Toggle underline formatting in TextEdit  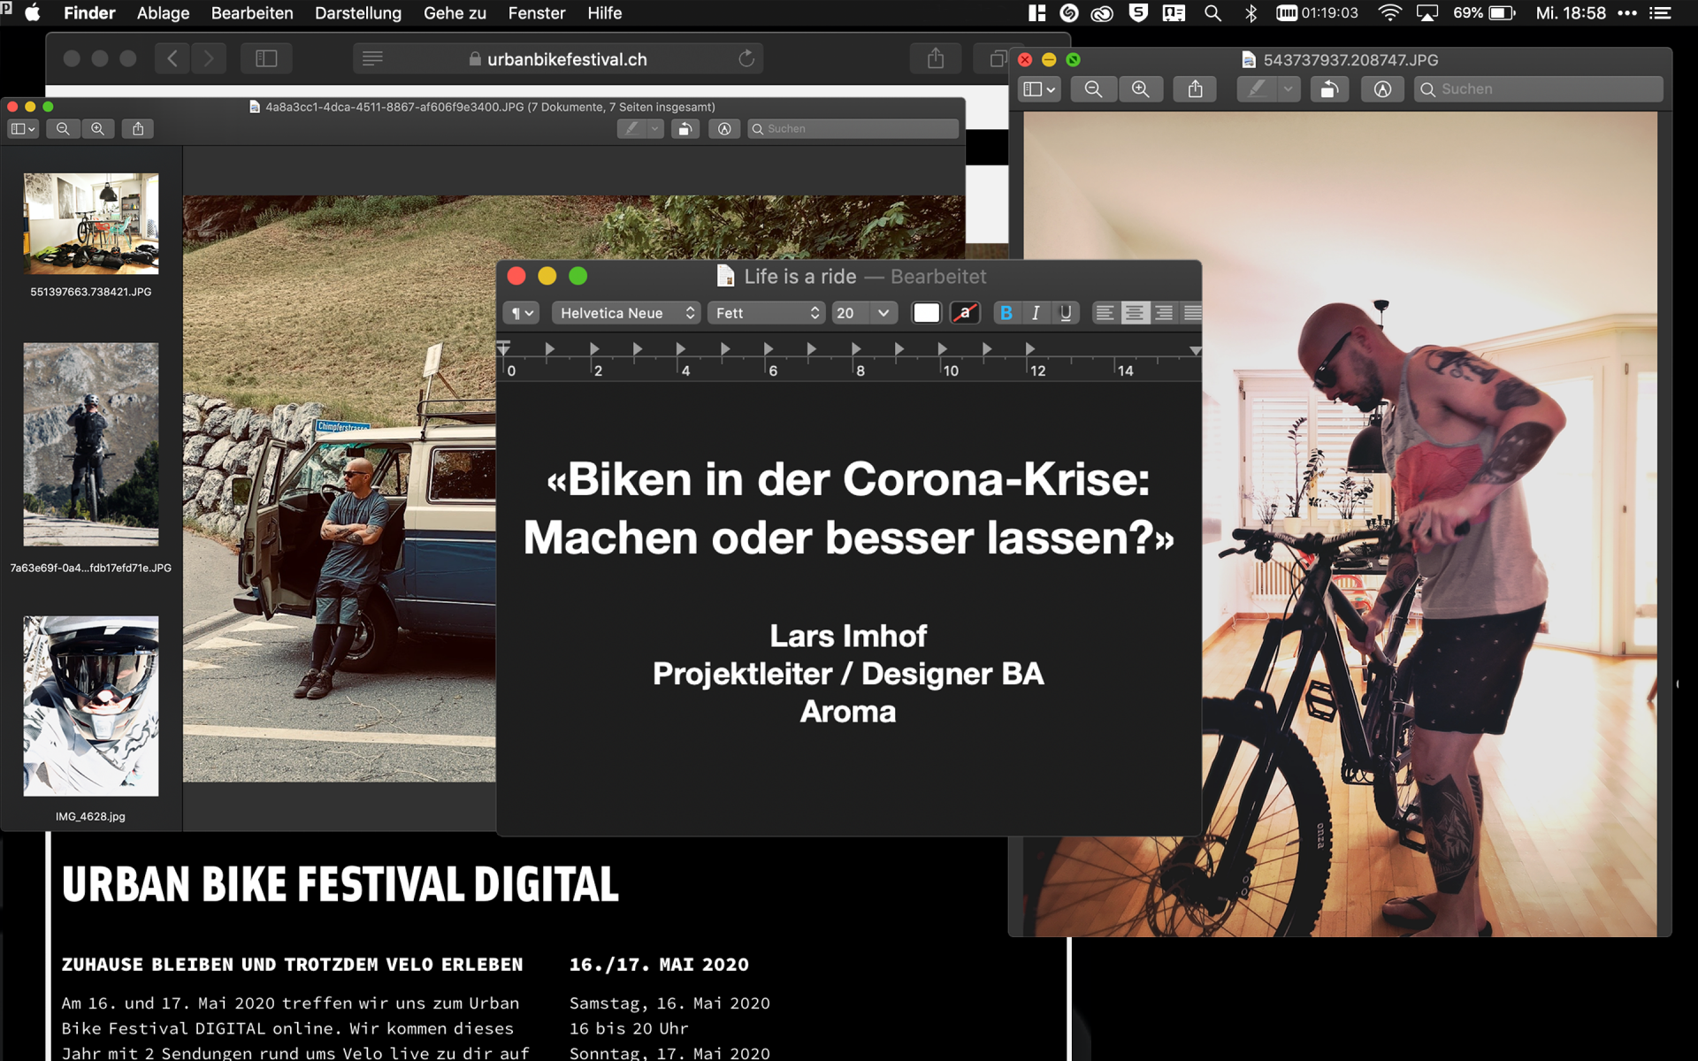(x=1066, y=313)
